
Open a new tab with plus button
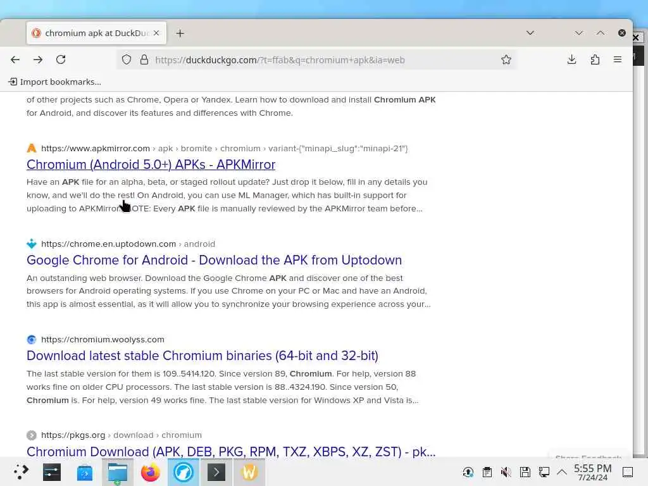(180, 33)
